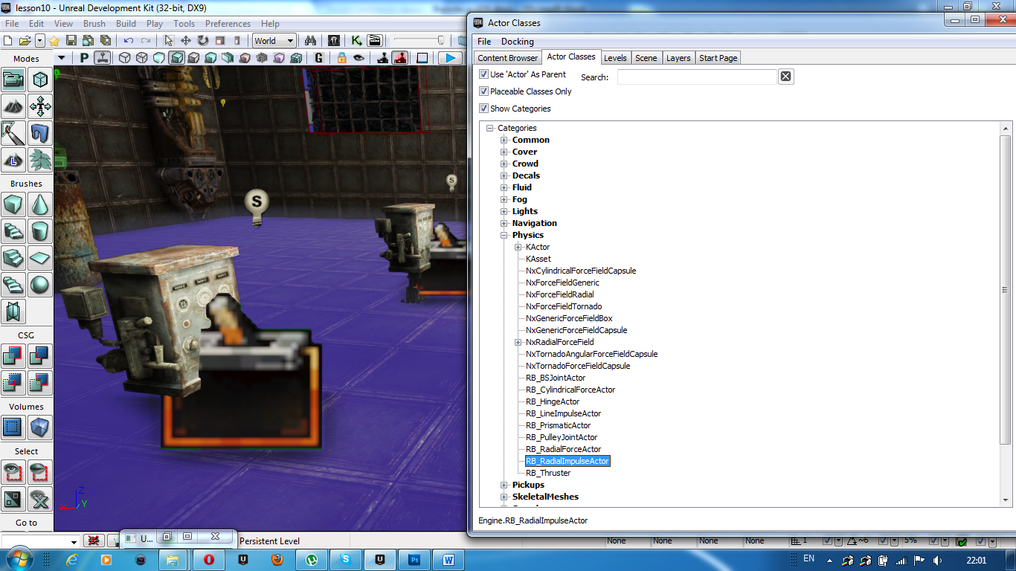
Task: Toggle Show Categories checkbox
Action: pyautogui.click(x=484, y=109)
